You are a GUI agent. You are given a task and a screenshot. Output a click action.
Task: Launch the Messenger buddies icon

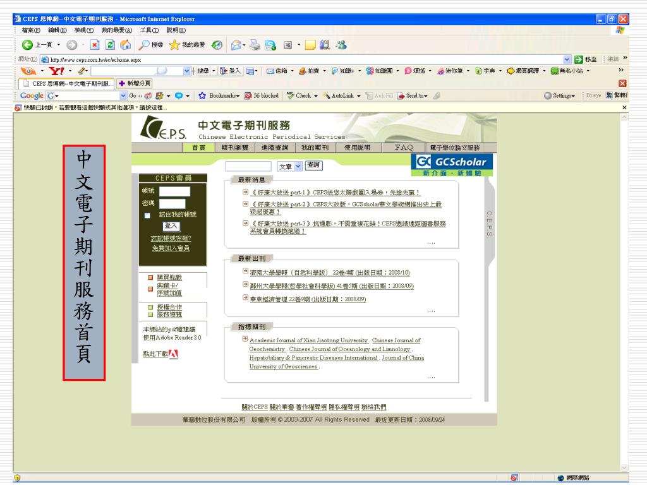(x=341, y=45)
